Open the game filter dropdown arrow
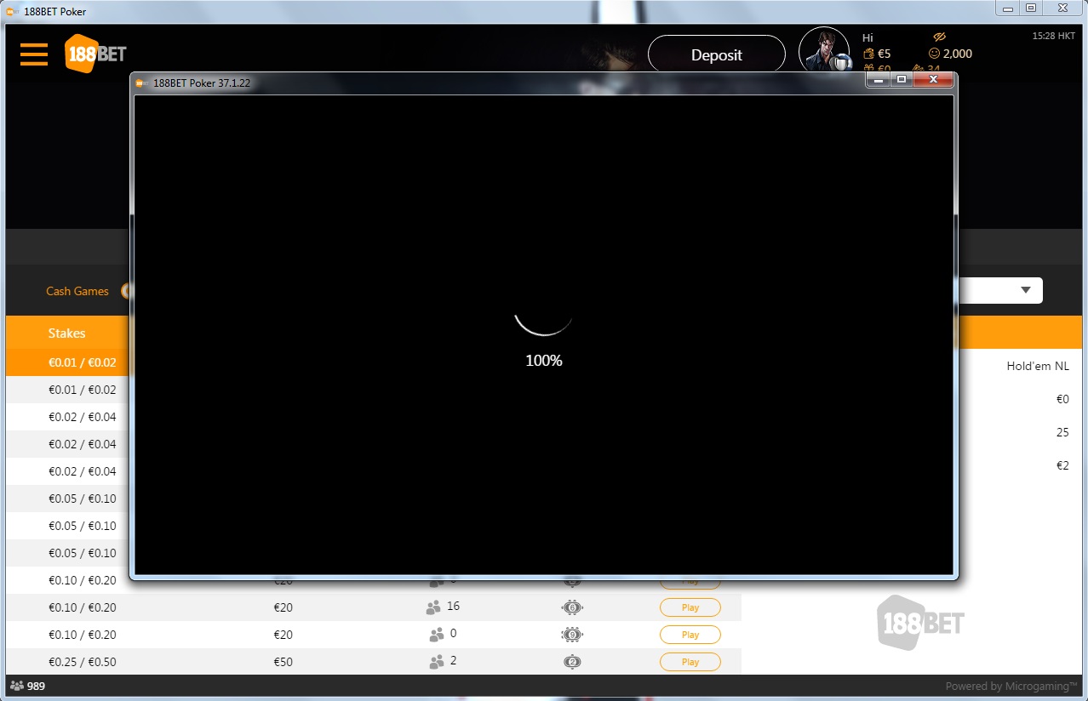Screen dimensions: 1088x701 pos(1026,290)
